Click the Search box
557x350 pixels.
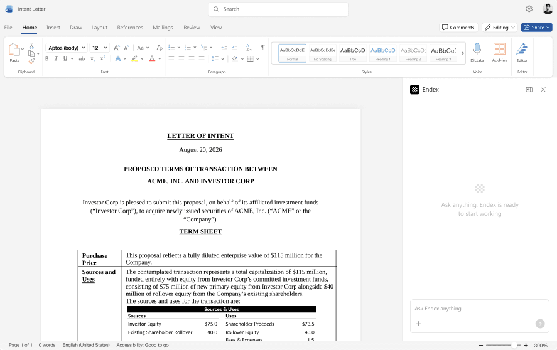278,9
